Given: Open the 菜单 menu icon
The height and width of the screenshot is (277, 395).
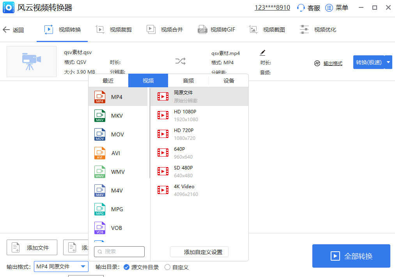Looking at the screenshot, I should pos(329,7).
